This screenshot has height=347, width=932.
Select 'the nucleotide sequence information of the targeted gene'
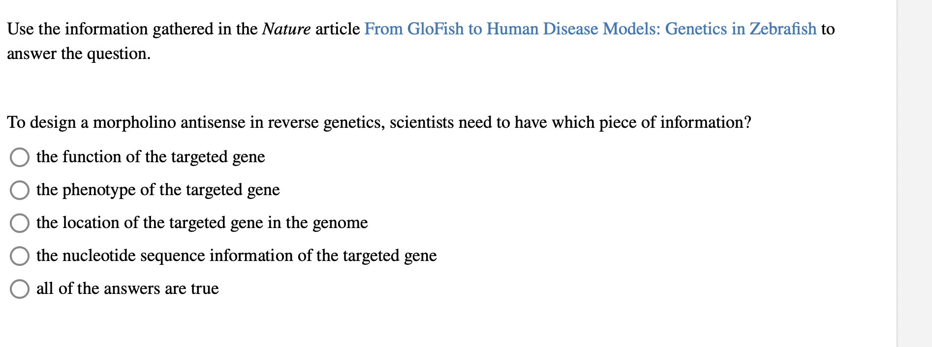point(19,256)
